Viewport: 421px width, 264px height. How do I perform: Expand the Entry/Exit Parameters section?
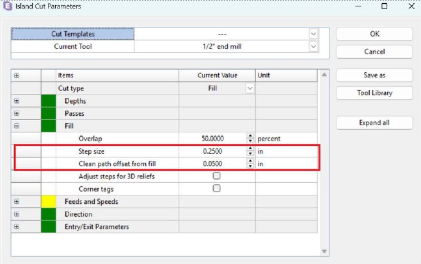[x=17, y=226]
